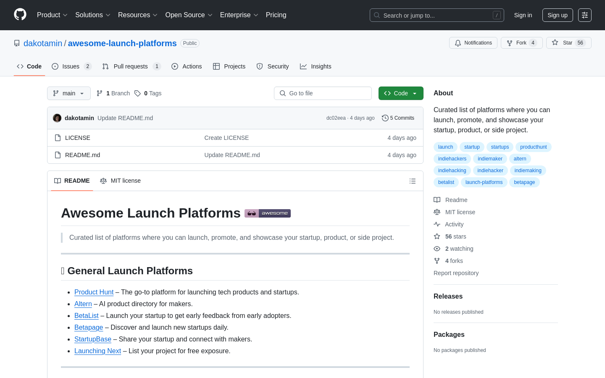Open the Issues tab
The height and width of the screenshot is (378, 605).
click(71, 66)
